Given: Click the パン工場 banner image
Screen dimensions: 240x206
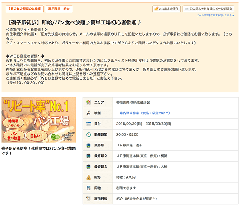Looking at the screenshot, I should [x=38, y=120].
